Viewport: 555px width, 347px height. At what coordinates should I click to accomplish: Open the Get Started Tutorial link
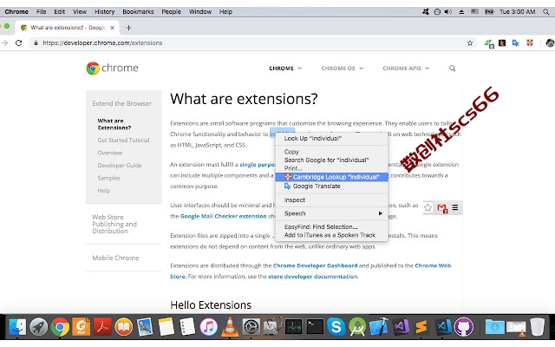pos(123,141)
